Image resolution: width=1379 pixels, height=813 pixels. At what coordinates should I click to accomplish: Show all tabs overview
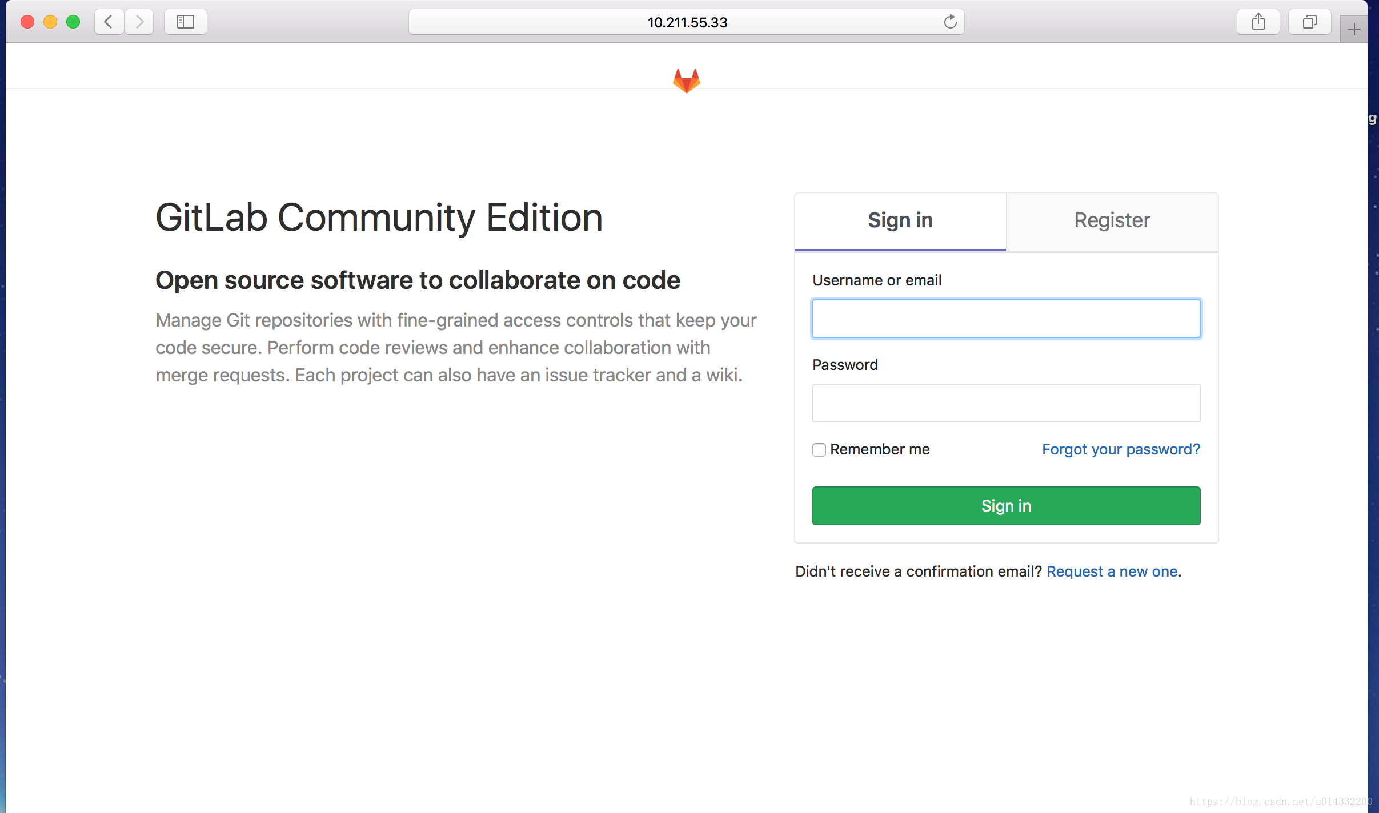pyautogui.click(x=1310, y=22)
